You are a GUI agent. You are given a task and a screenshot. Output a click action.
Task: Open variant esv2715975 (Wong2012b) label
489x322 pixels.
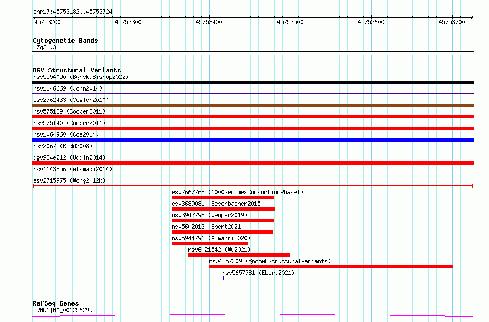coord(69,180)
